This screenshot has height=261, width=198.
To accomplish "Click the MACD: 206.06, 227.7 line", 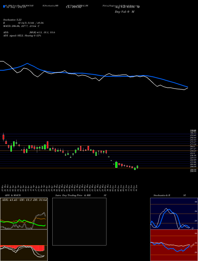I will [21, 26].
